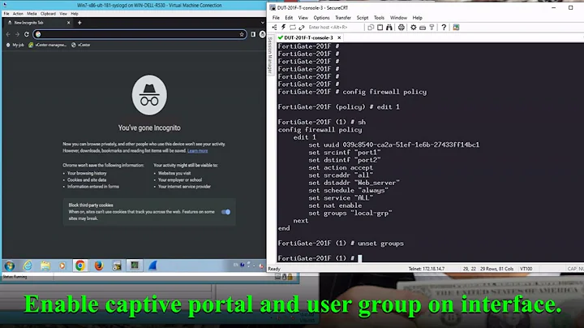Close the DUT-201F-T-console-3 tab
Screen dimensions: 584x328
[x=339, y=37]
